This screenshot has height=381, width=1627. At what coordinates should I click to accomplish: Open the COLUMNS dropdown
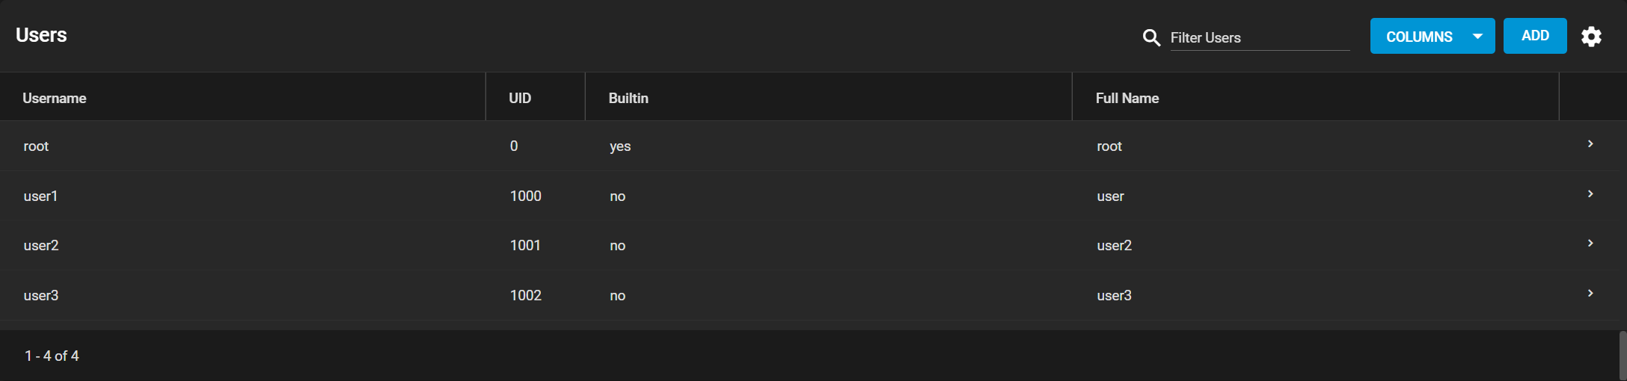(x=1432, y=36)
